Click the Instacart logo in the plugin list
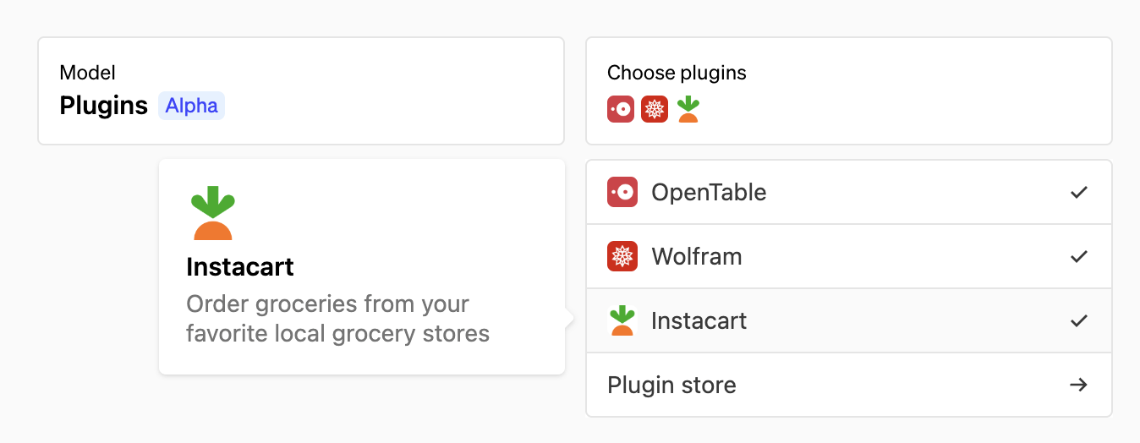The height and width of the screenshot is (443, 1140). (x=622, y=320)
